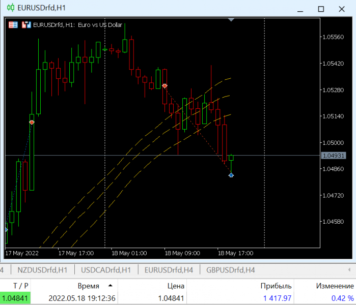Click the candlestick chart window icon
Viewport: 356px width, 305px height.
coord(11,8)
